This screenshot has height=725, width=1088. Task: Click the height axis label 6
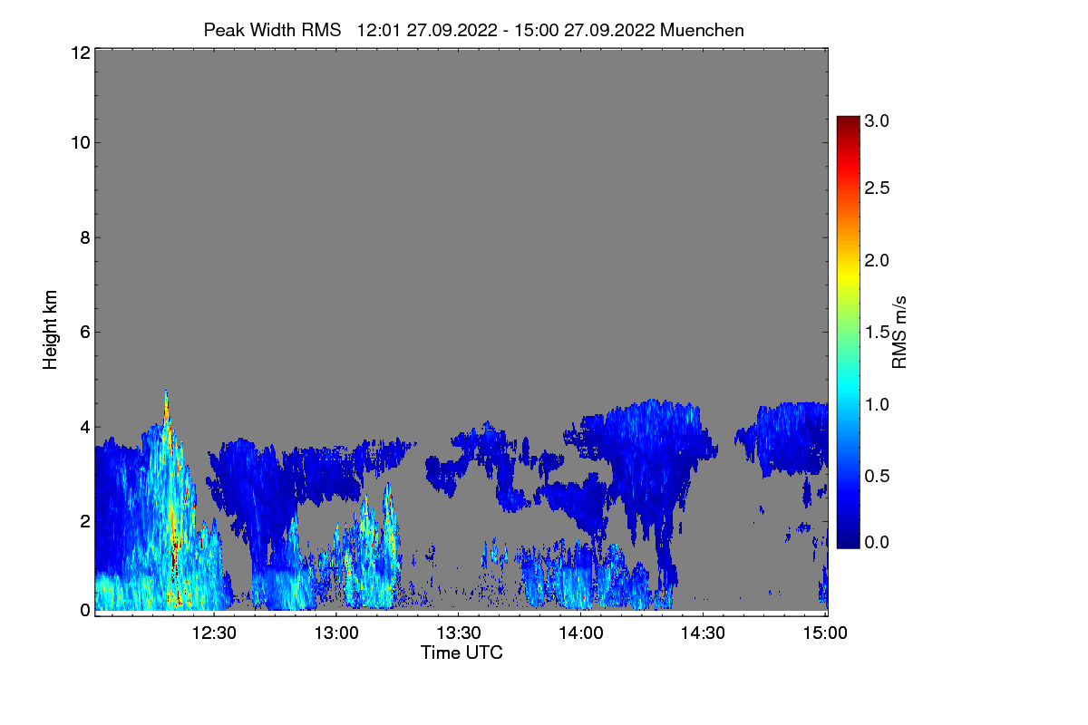tap(83, 332)
